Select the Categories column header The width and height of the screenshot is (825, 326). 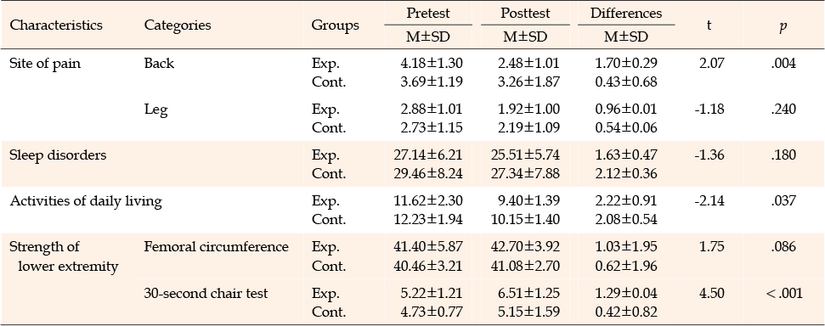pos(178,25)
